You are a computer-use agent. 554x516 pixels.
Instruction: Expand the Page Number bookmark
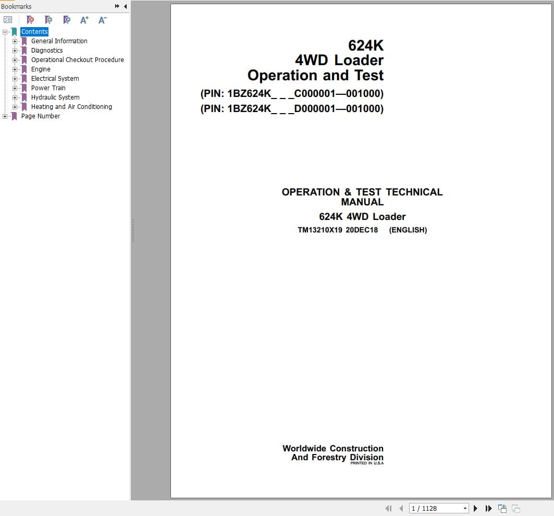tap(5, 116)
